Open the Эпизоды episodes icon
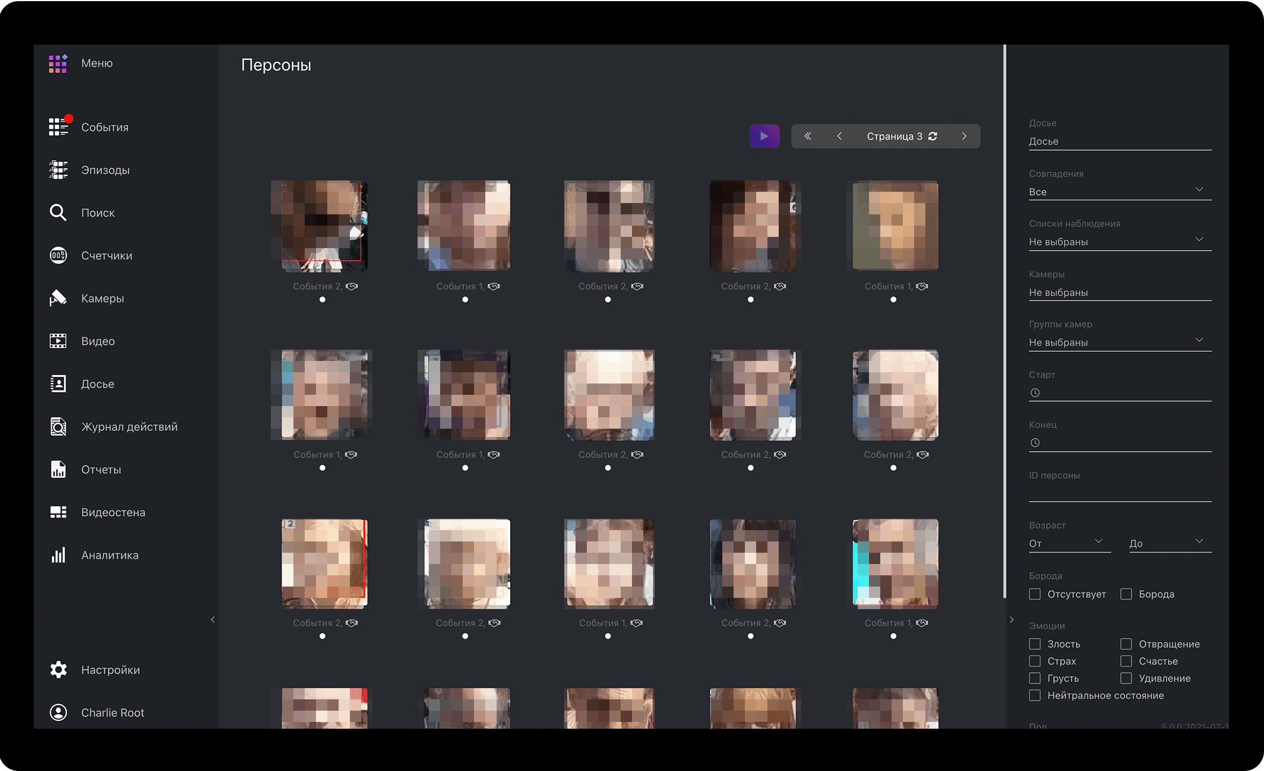 click(58, 170)
